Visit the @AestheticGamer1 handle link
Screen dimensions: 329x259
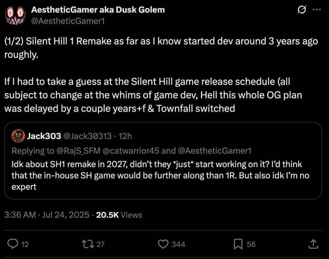(68, 21)
